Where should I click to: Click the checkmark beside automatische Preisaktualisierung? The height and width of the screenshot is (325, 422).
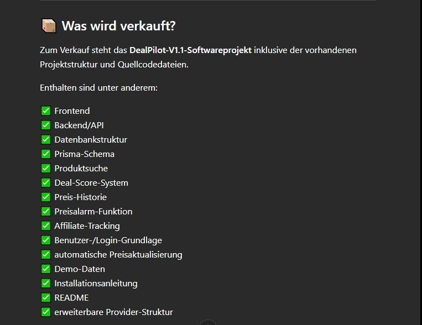point(46,254)
